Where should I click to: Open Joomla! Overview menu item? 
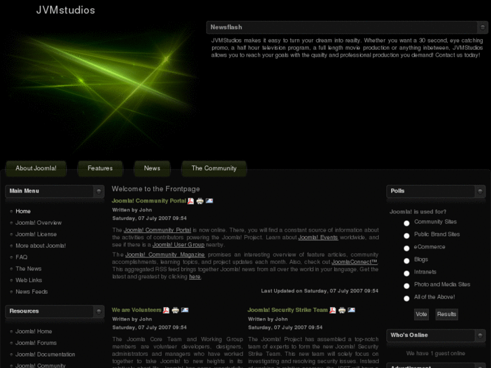pyautogui.click(x=38, y=223)
